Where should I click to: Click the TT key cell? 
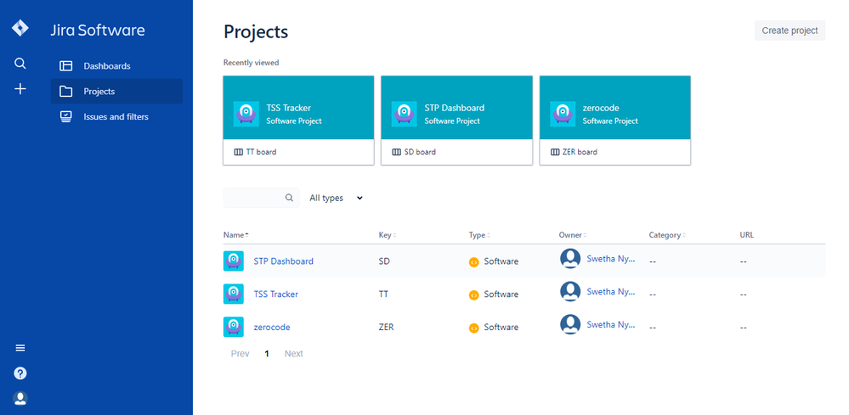click(x=383, y=294)
